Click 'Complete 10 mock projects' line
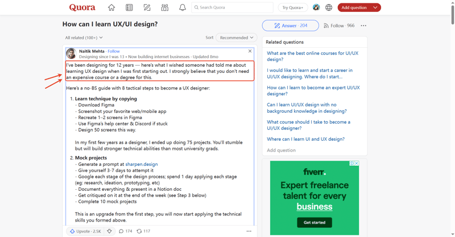The image size is (455, 237). (x=106, y=202)
